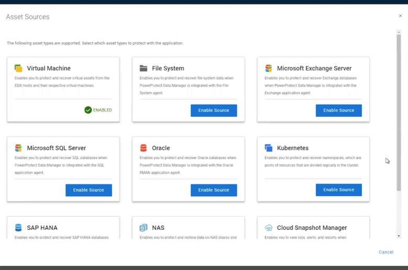Screen dimensions: 408x270
Task: Click the SAP HANA icon
Action: pos(18,228)
